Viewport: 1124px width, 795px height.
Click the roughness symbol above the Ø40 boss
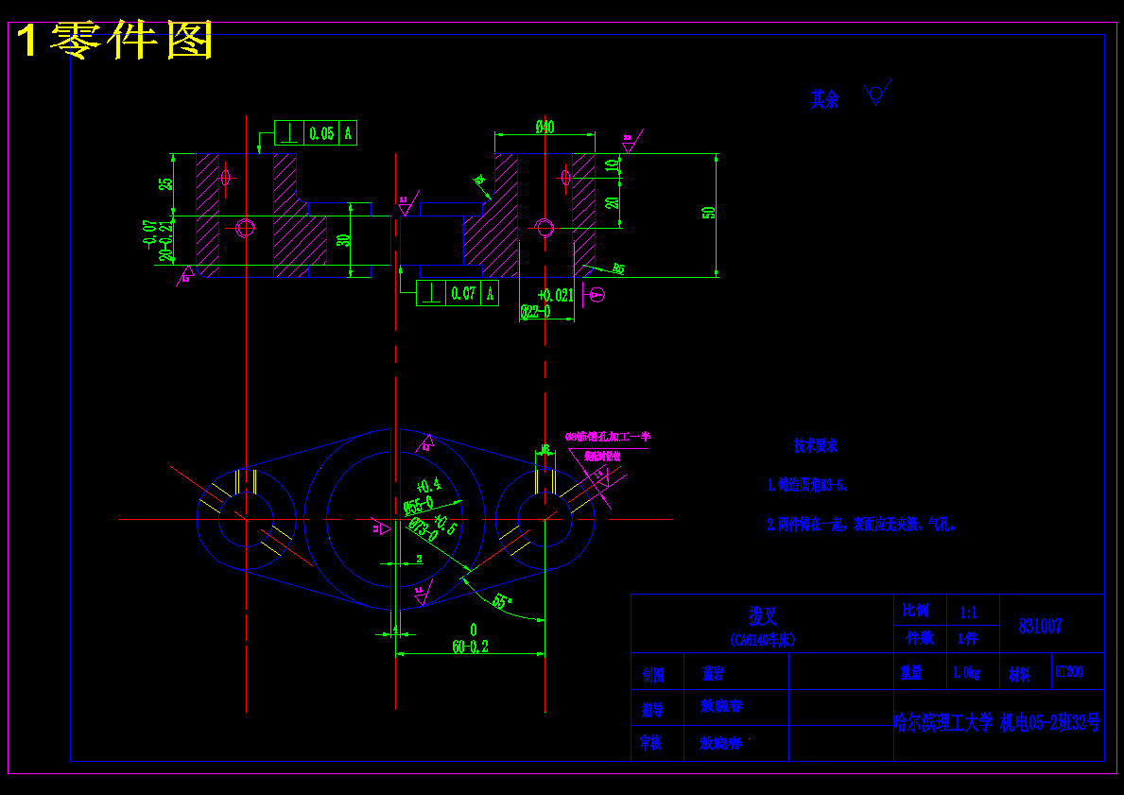pos(631,141)
